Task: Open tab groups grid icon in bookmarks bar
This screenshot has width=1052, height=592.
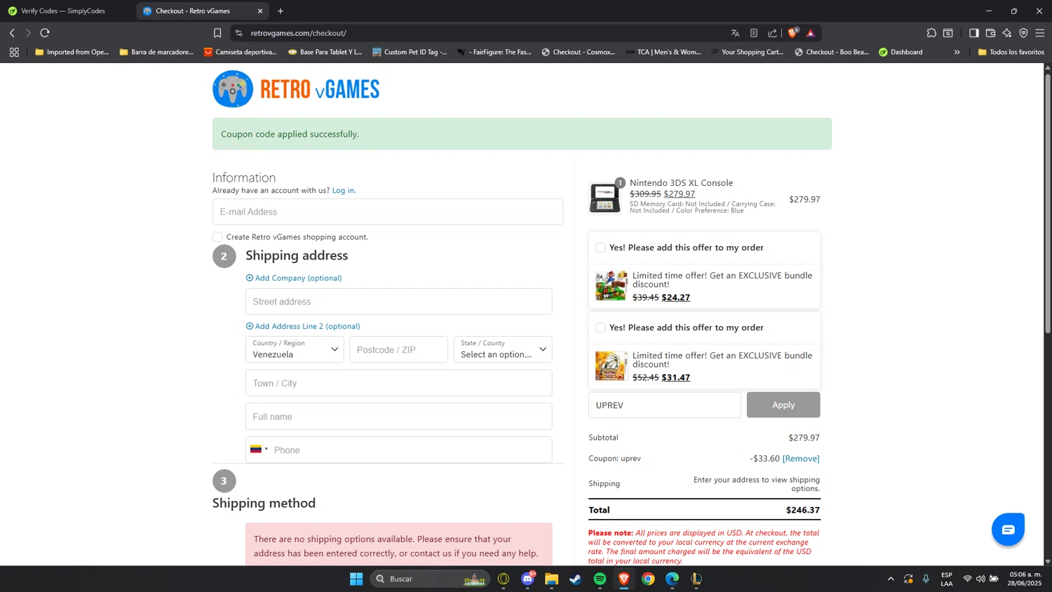Action: (14, 52)
